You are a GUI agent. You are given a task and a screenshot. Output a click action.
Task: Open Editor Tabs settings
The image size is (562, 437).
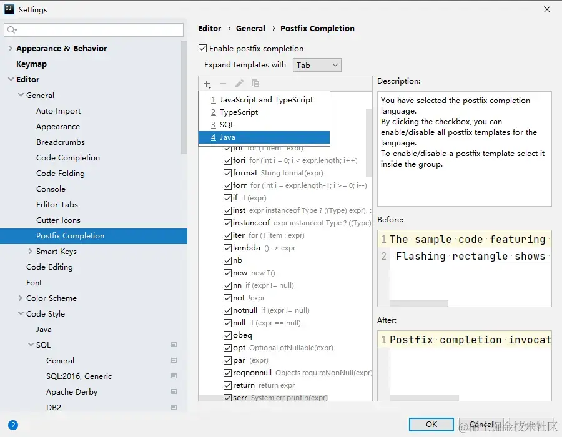pyautogui.click(x=57, y=205)
